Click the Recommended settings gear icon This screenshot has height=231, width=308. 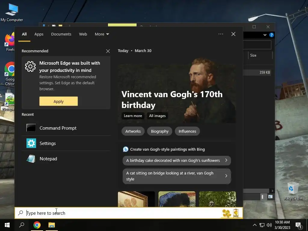click(x=30, y=66)
